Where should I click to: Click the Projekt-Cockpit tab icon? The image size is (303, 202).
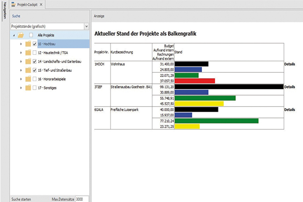point(14,4)
